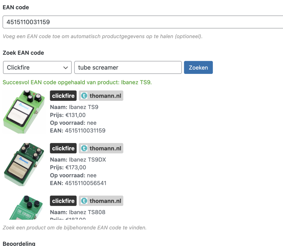
Task: Click the clickfire badge for Ibanez TS9
Action: tap(63, 96)
